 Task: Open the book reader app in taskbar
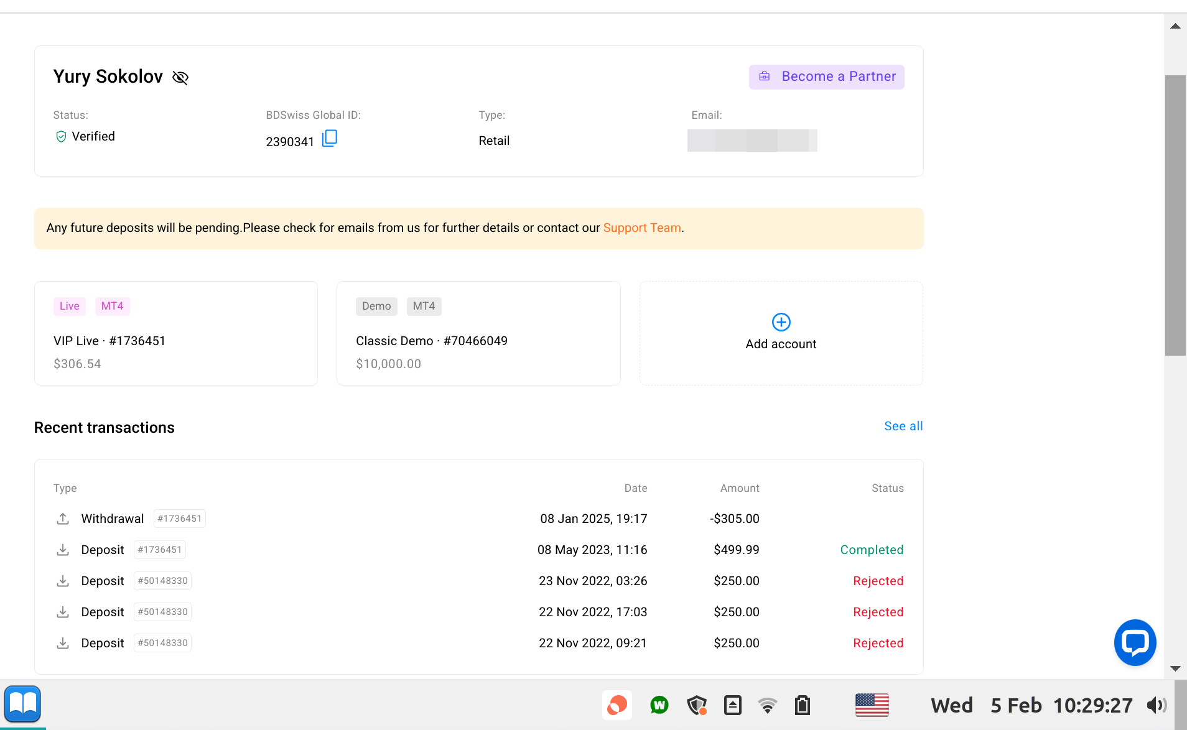pos(23,704)
